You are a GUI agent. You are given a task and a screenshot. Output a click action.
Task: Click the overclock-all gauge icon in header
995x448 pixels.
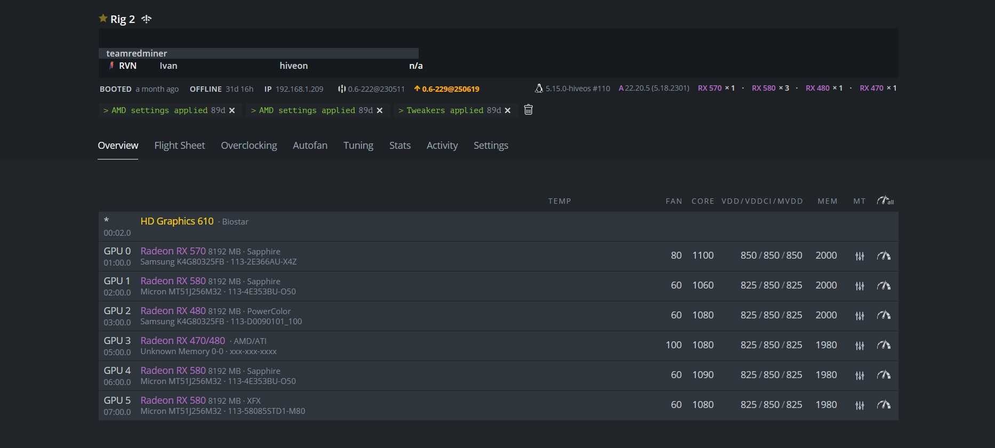(885, 201)
